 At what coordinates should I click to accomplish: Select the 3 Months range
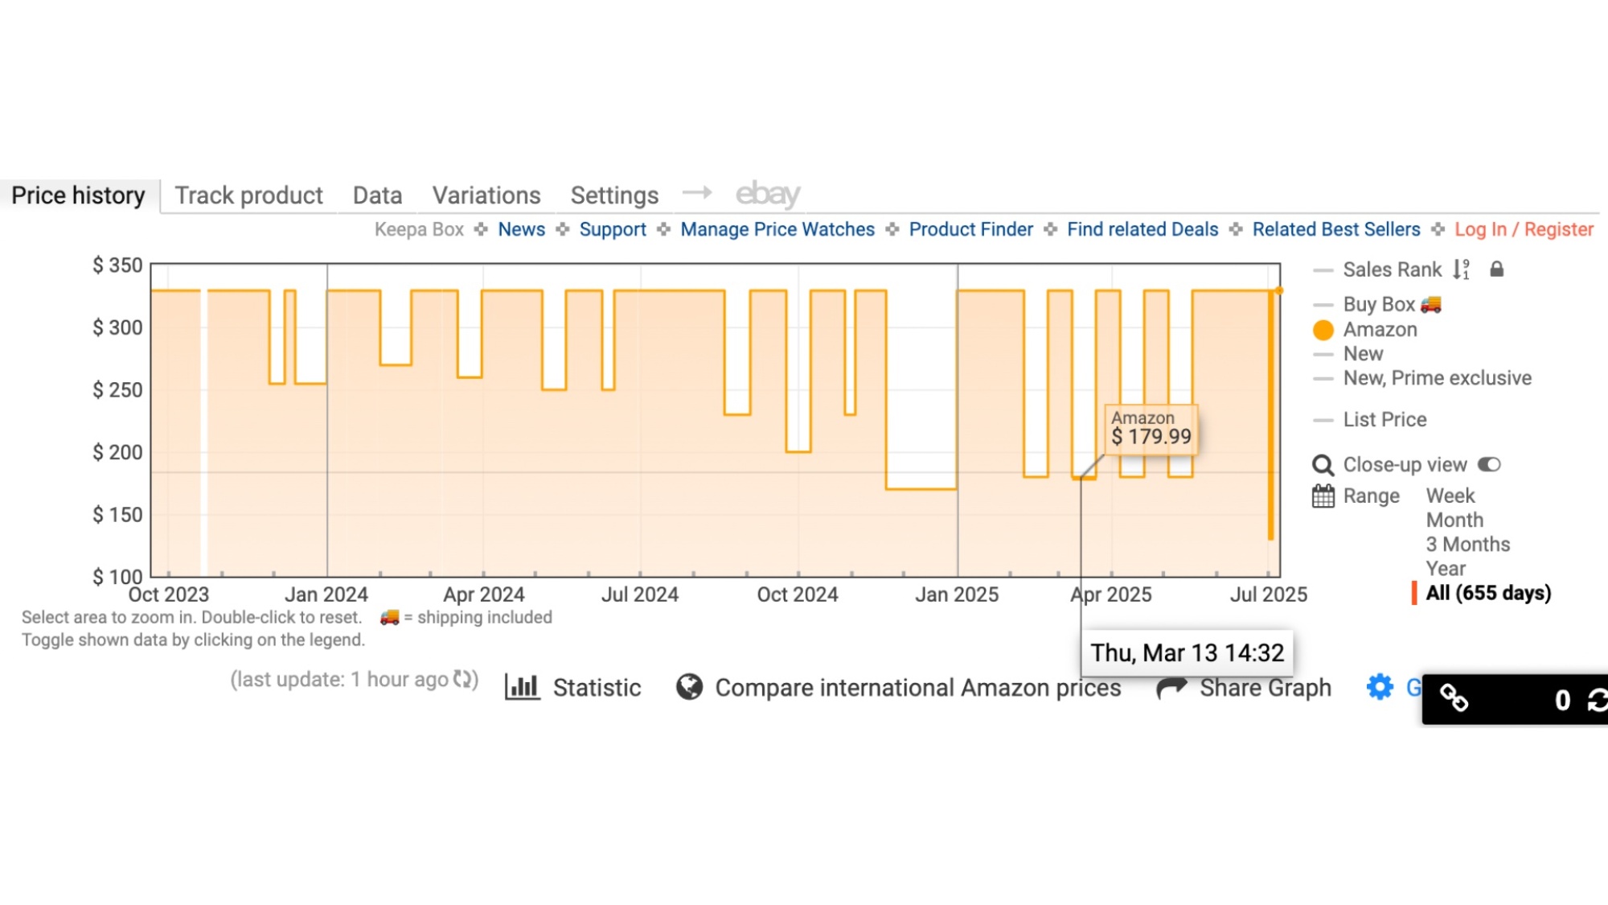pyautogui.click(x=1468, y=545)
